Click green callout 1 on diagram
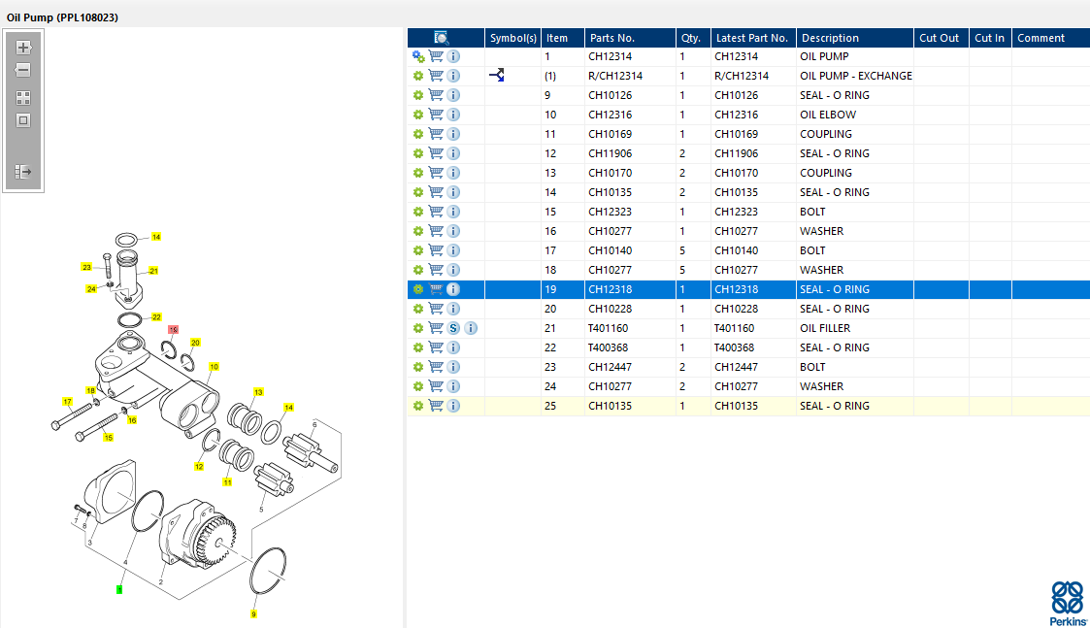 coord(119,589)
